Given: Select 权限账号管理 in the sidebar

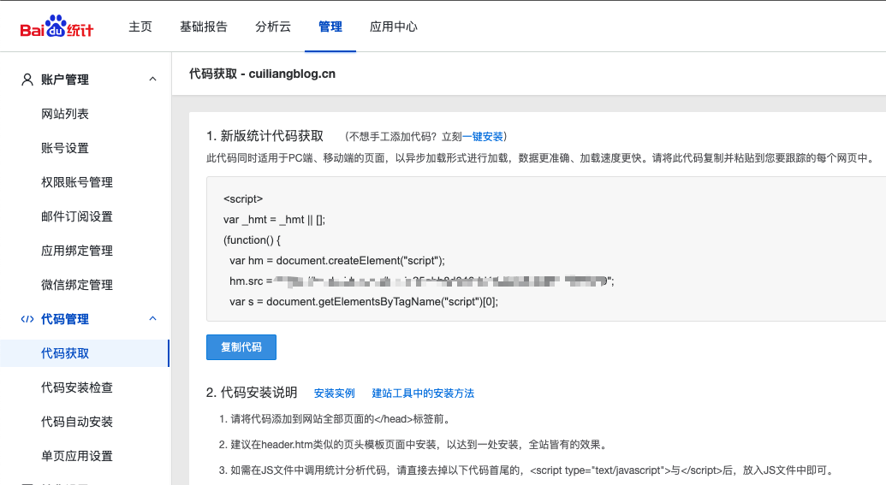Looking at the screenshot, I should [x=77, y=182].
